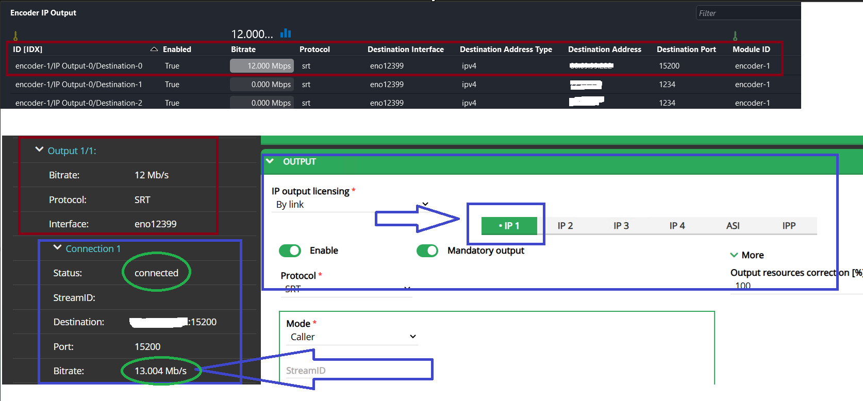Switch to the IP 2 tab

click(565, 226)
